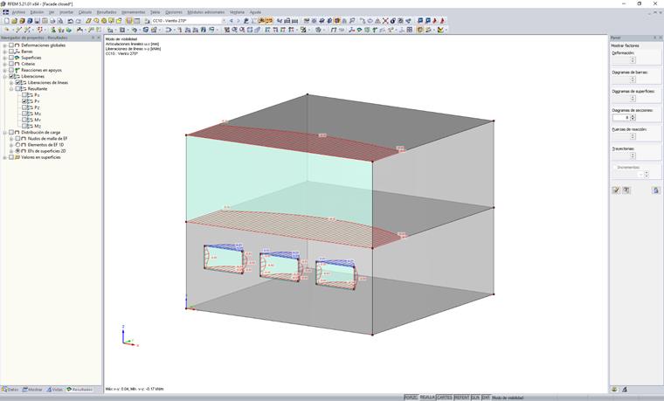
Task: Close the project navigator panel
Action: tap(99, 38)
